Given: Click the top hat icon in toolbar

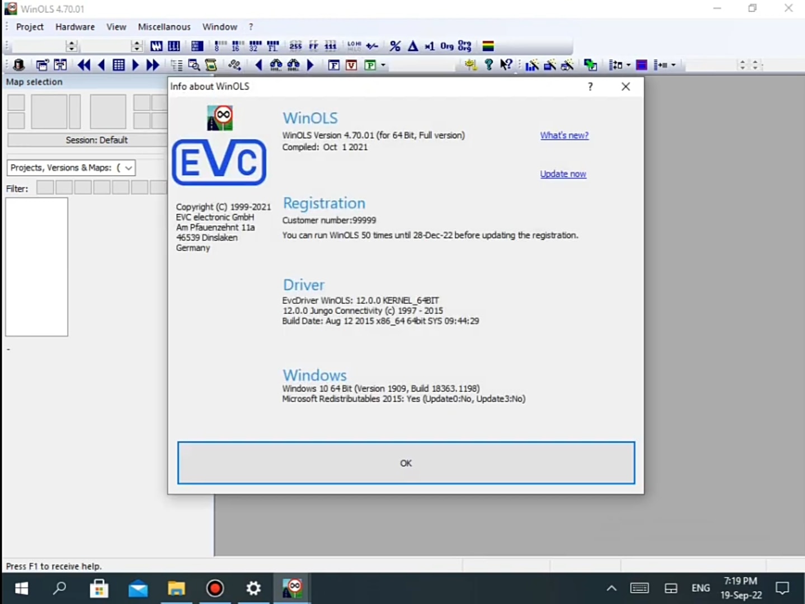Looking at the screenshot, I should pos(18,65).
